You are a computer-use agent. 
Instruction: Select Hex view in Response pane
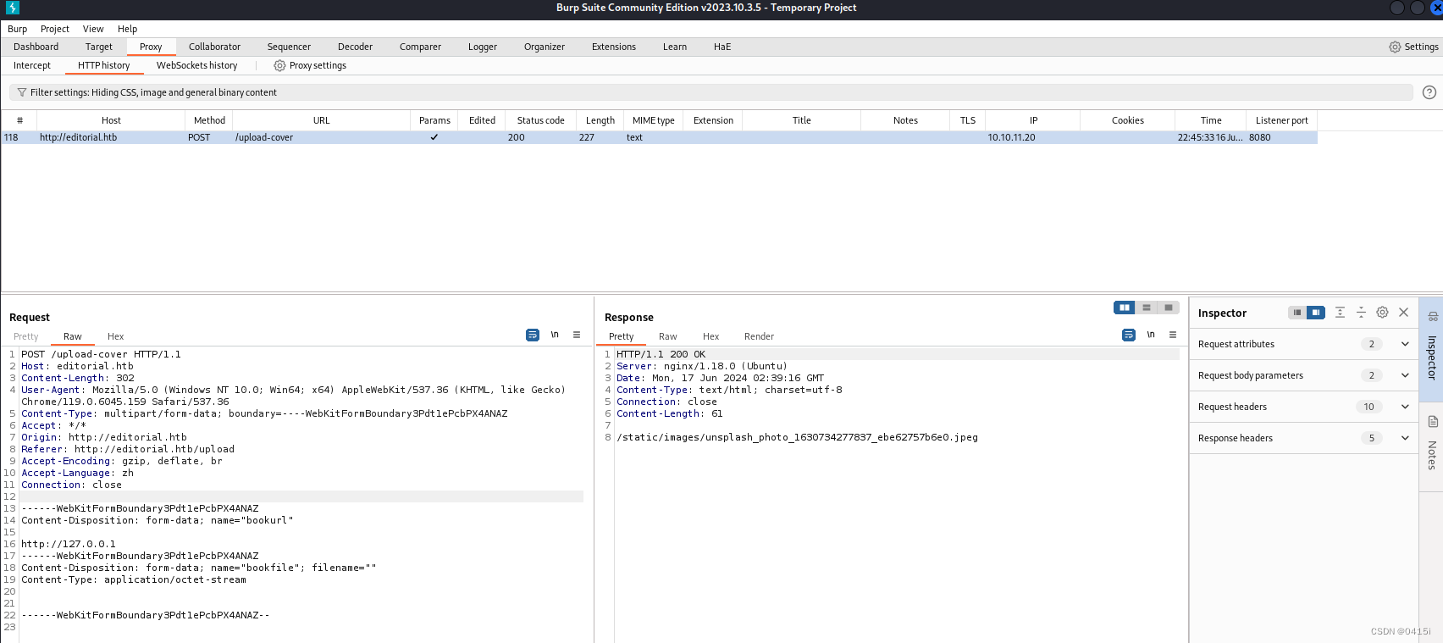click(711, 336)
